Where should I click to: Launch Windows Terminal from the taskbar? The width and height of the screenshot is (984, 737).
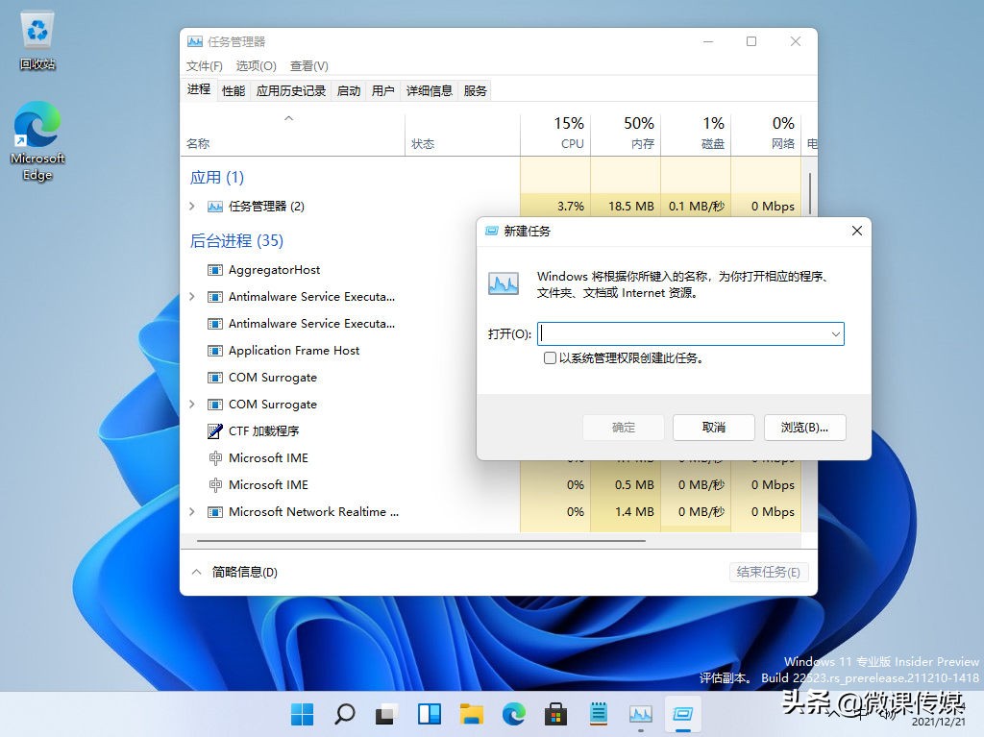pos(684,714)
